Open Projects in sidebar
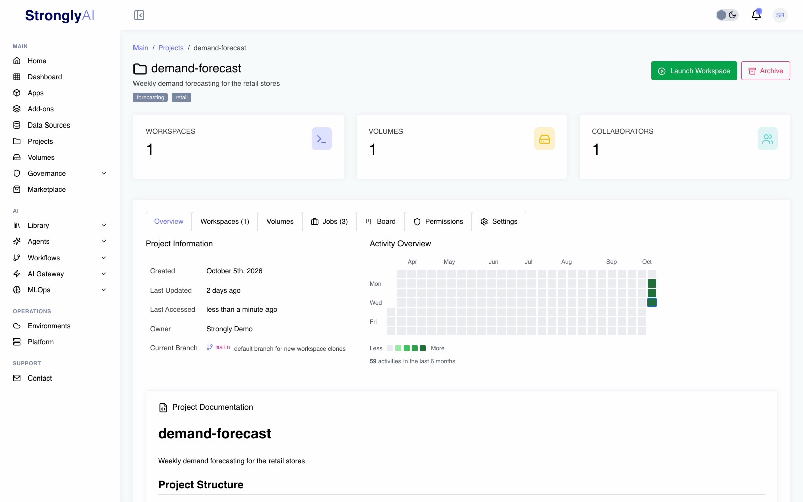This screenshot has height=502, width=803. coord(40,141)
